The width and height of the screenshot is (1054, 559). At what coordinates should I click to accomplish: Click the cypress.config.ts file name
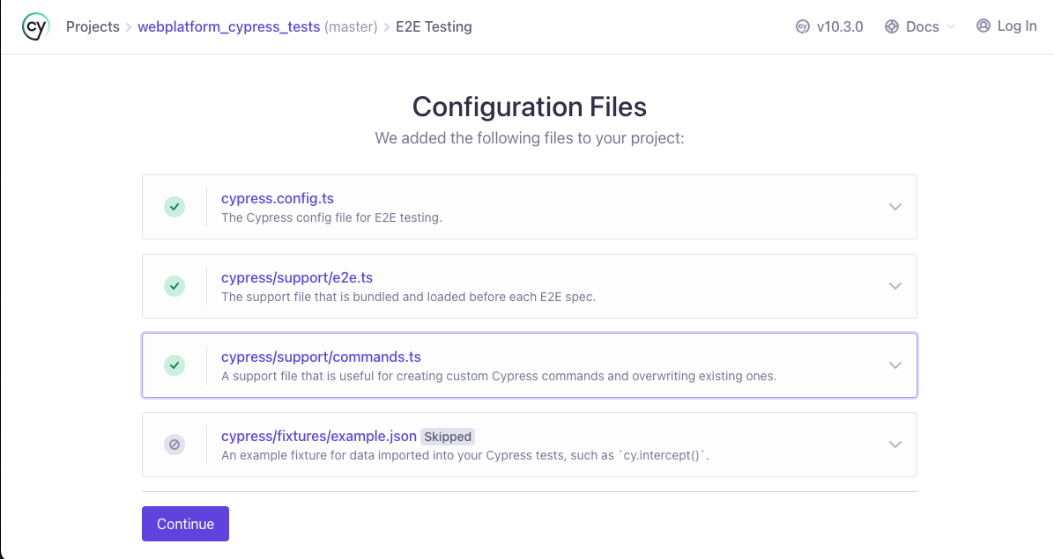pyautogui.click(x=278, y=198)
